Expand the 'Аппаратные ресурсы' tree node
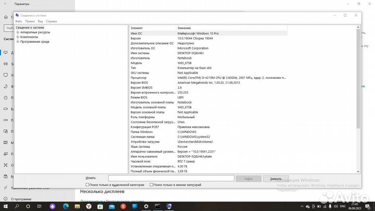The image size is (375, 211). (x=18, y=32)
